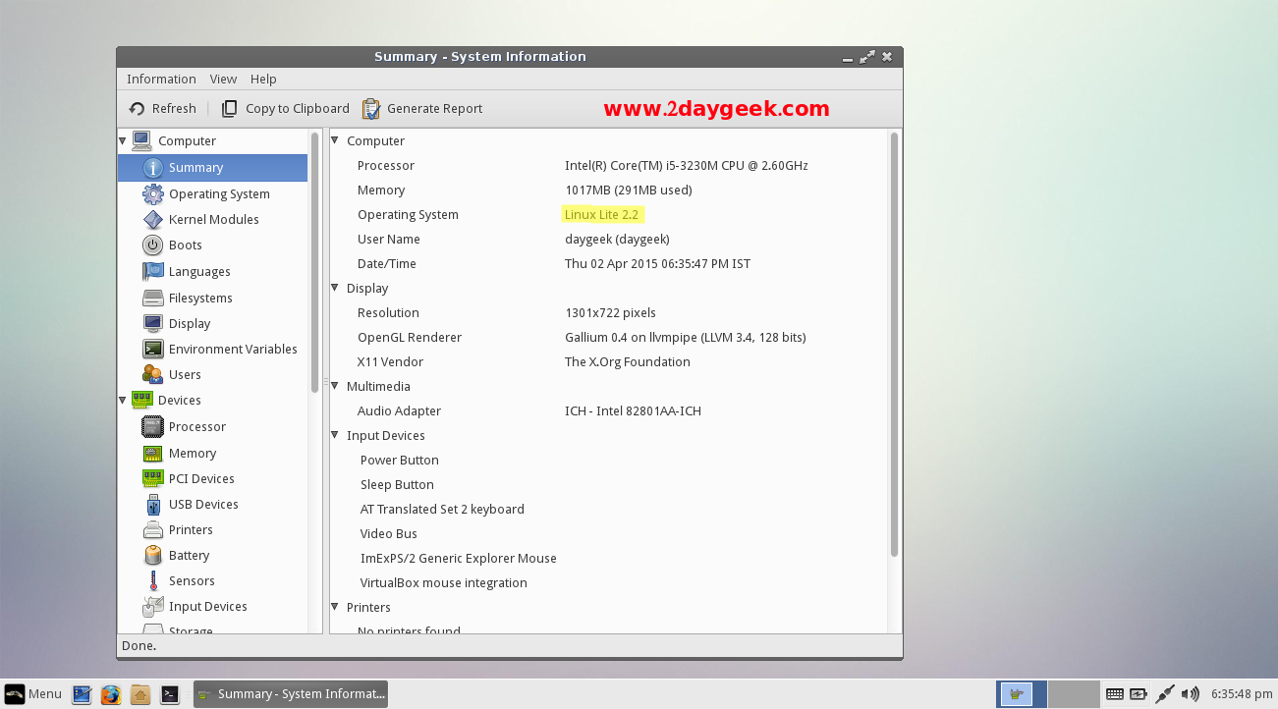1278x709 pixels.
Task: Open the Kernel Modules icon in sidebar
Action: coord(152,220)
